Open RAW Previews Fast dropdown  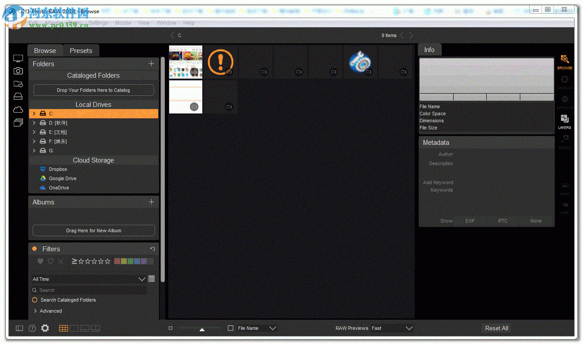392,328
